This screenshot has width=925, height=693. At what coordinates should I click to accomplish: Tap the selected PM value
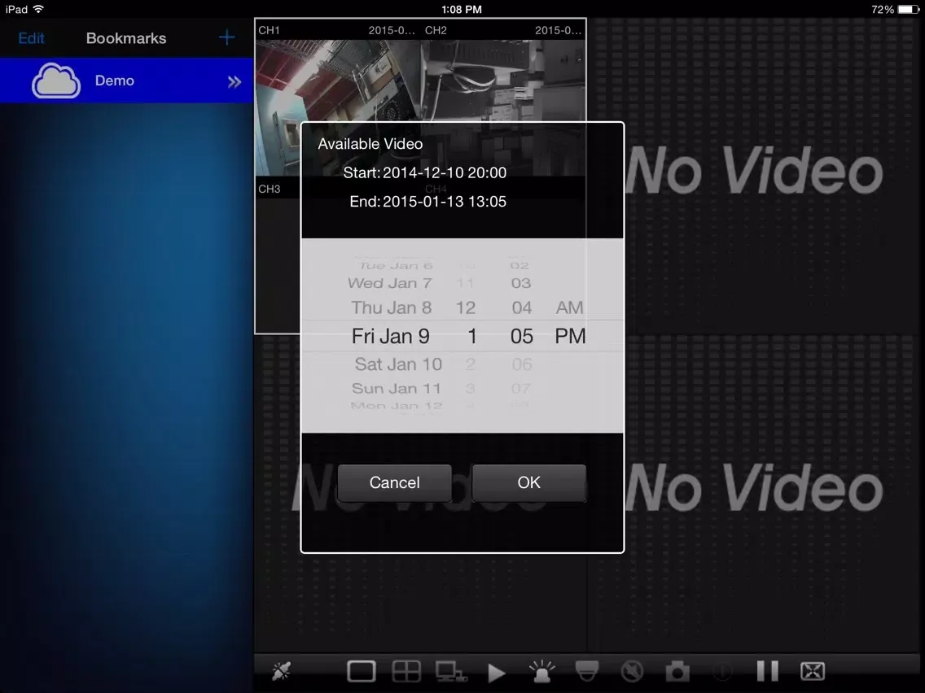coord(571,336)
